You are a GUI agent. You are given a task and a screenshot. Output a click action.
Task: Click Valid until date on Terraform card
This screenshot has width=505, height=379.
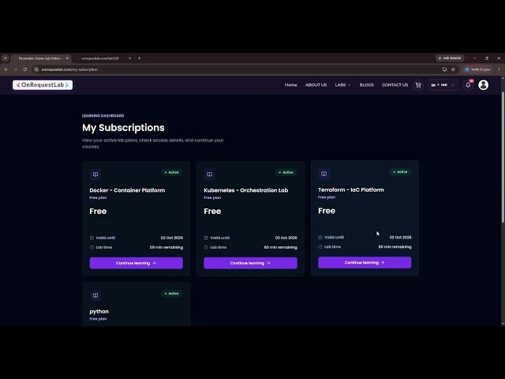coord(400,237)
